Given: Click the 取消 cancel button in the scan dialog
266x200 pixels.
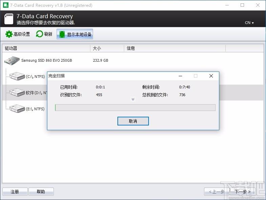Looking at the screenshot, I should click(x=133, y=121).
